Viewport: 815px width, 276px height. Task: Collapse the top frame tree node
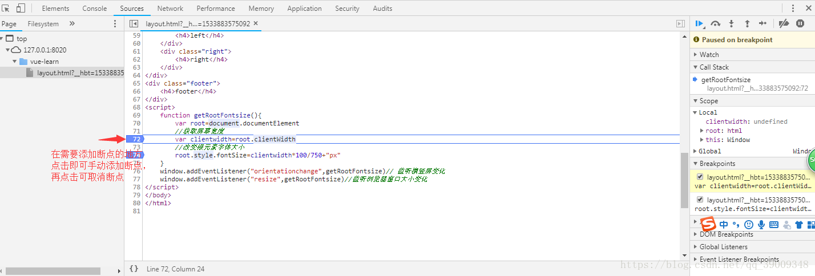coord(2,39)
